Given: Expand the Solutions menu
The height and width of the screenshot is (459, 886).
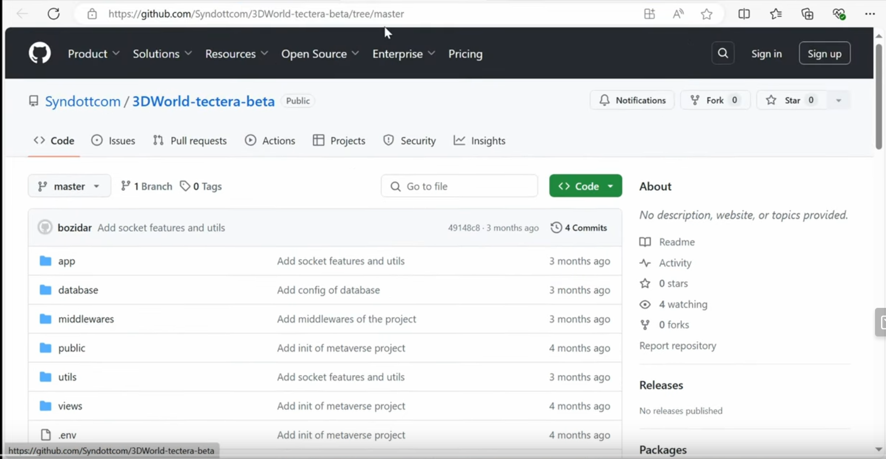Looking at the screenshot, I should pos(162,54).
